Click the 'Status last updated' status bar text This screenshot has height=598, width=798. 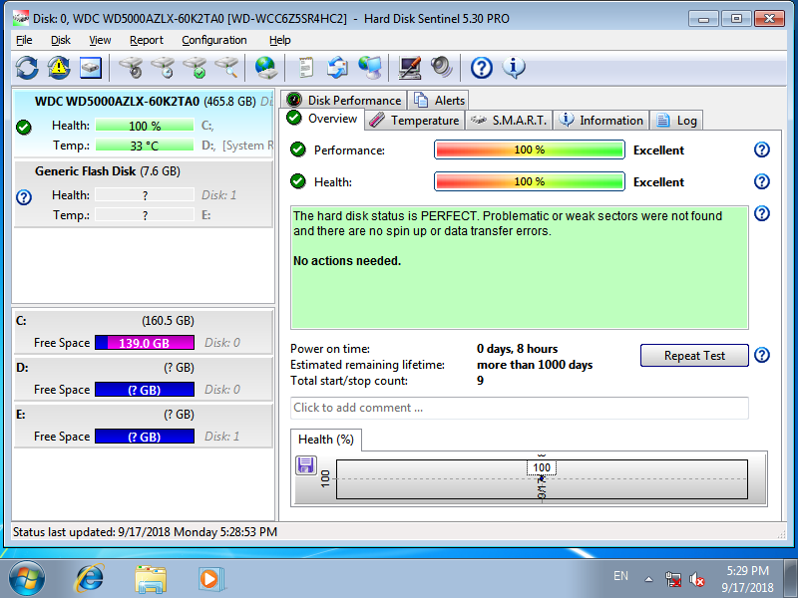click(x=145, y=532)
